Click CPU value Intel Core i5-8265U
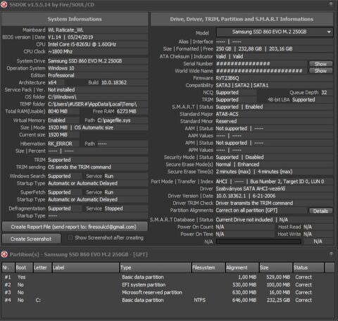The height and width of the screenshot is (321, 338). (82, 44)
